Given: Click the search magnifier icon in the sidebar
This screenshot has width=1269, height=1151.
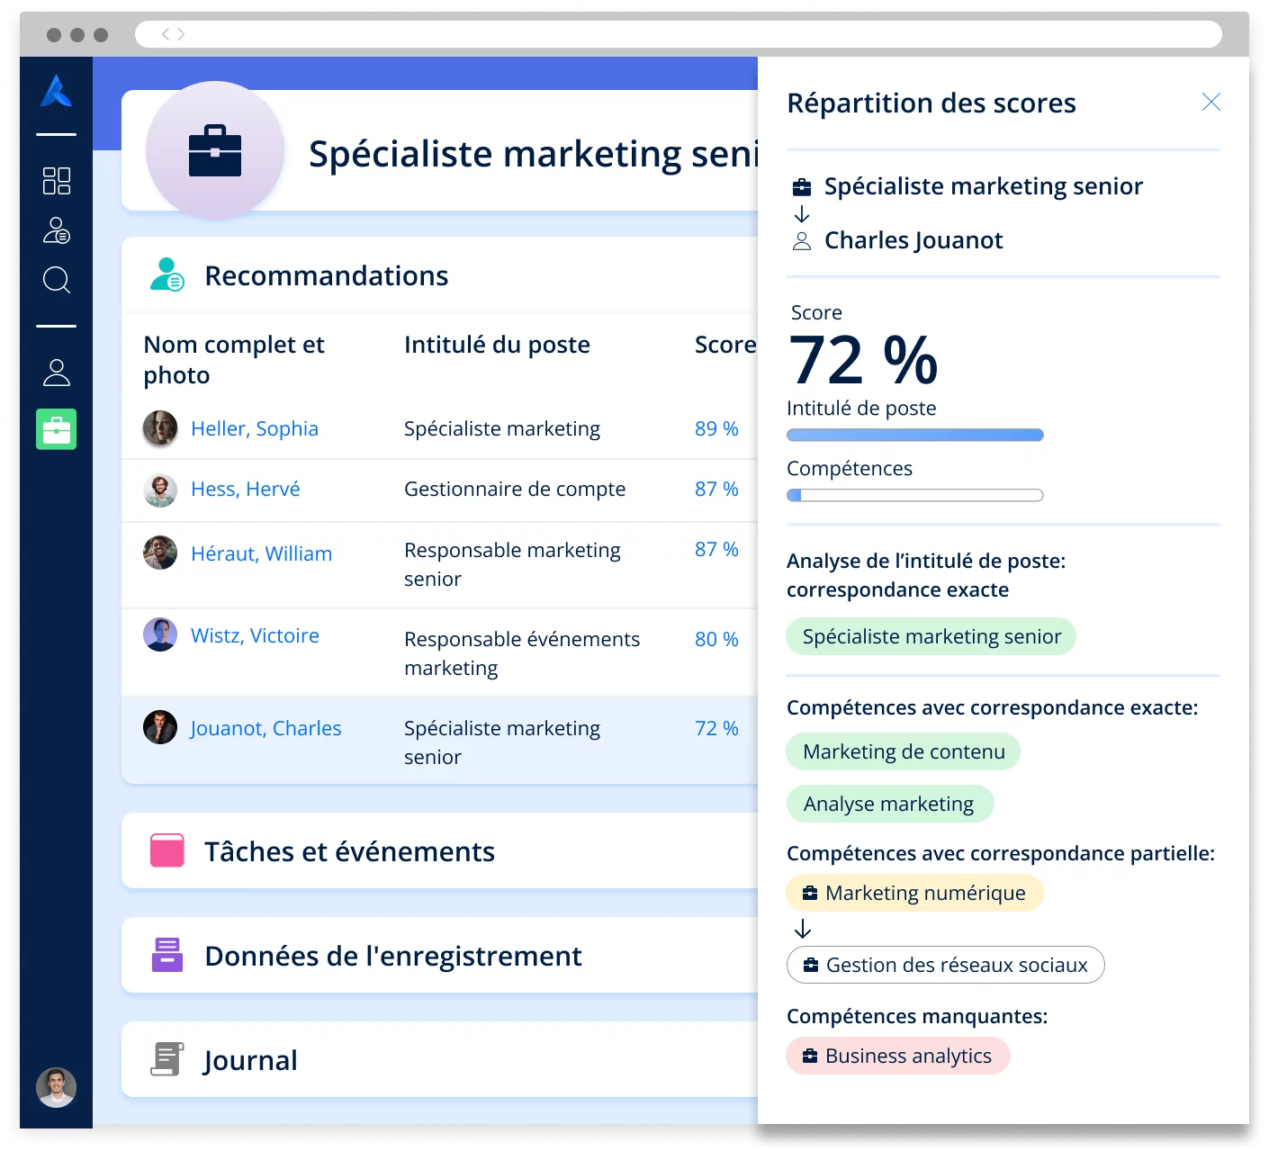Looking at the screenshot, I should tap(56, 281).
